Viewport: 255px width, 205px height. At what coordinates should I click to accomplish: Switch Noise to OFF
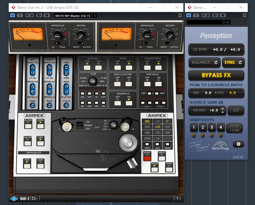coord(118,68)
